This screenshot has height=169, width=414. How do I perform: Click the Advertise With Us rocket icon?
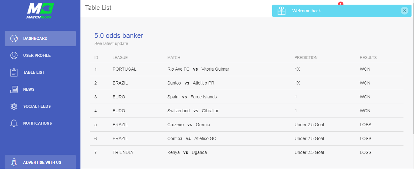pos(14,162)
